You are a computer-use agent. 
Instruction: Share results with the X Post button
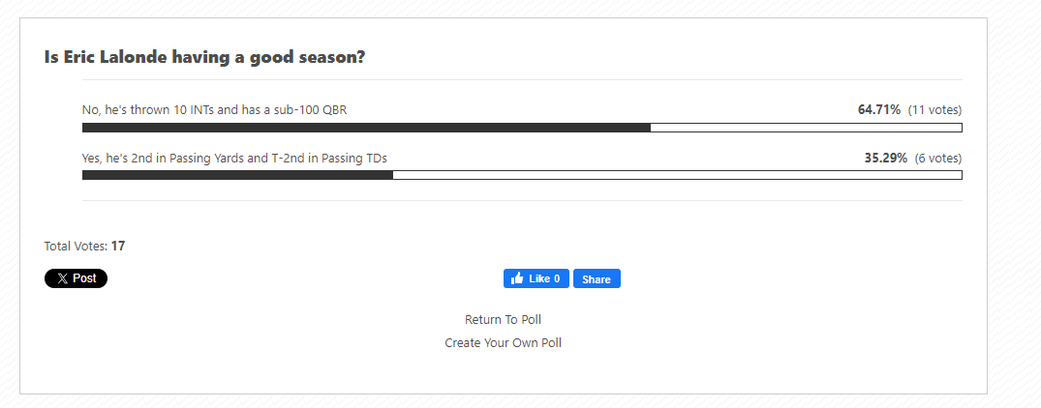pos(76,278)
